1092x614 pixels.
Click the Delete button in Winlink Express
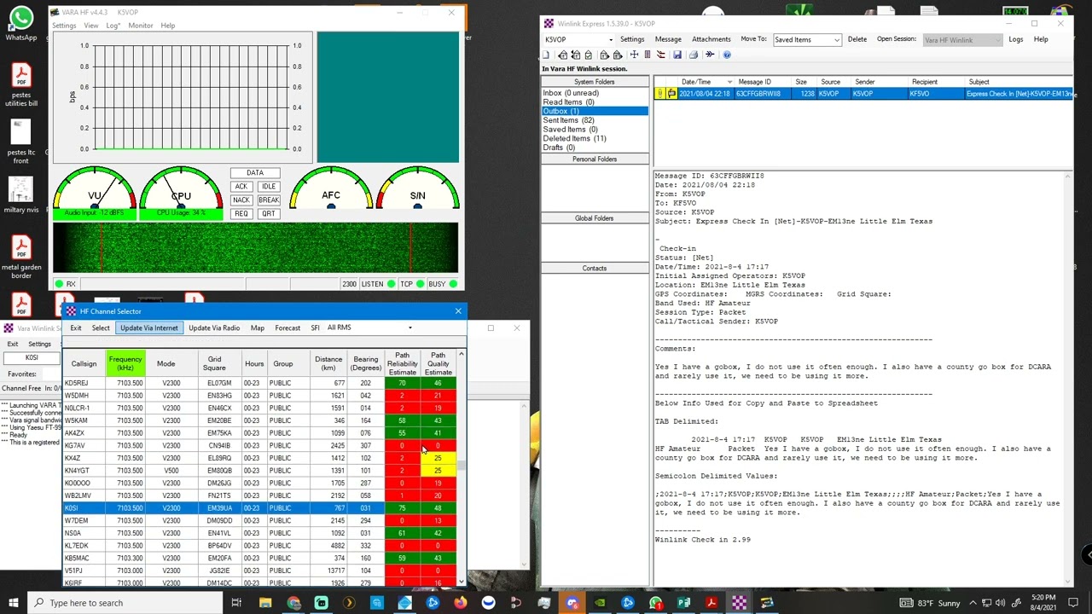coord(857,39)
